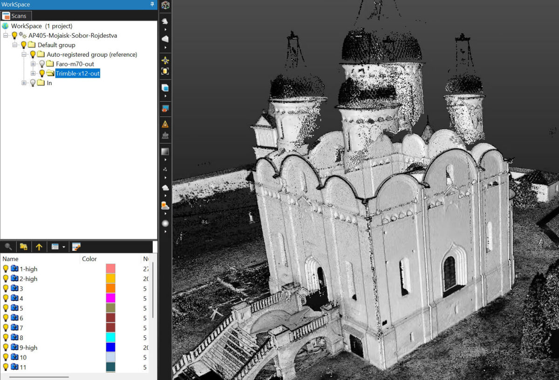The width and height of the screenshot is (559, 380).
Task: Collapse the Default group node
Action: [15, 45]
